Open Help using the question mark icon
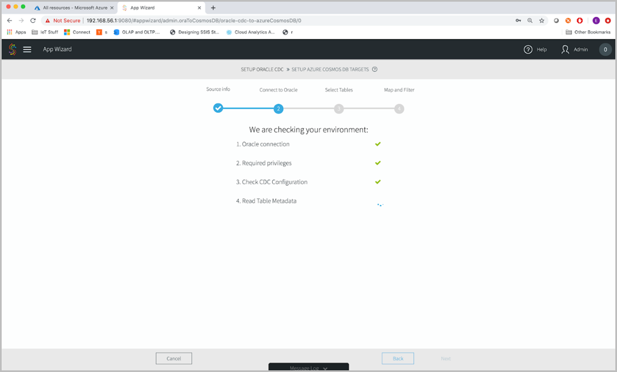Screen dimensions: 617x372 point(528,49)
